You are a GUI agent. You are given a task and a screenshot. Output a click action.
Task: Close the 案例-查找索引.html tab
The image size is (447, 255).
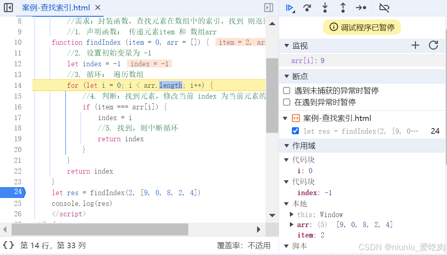[98, 8]
